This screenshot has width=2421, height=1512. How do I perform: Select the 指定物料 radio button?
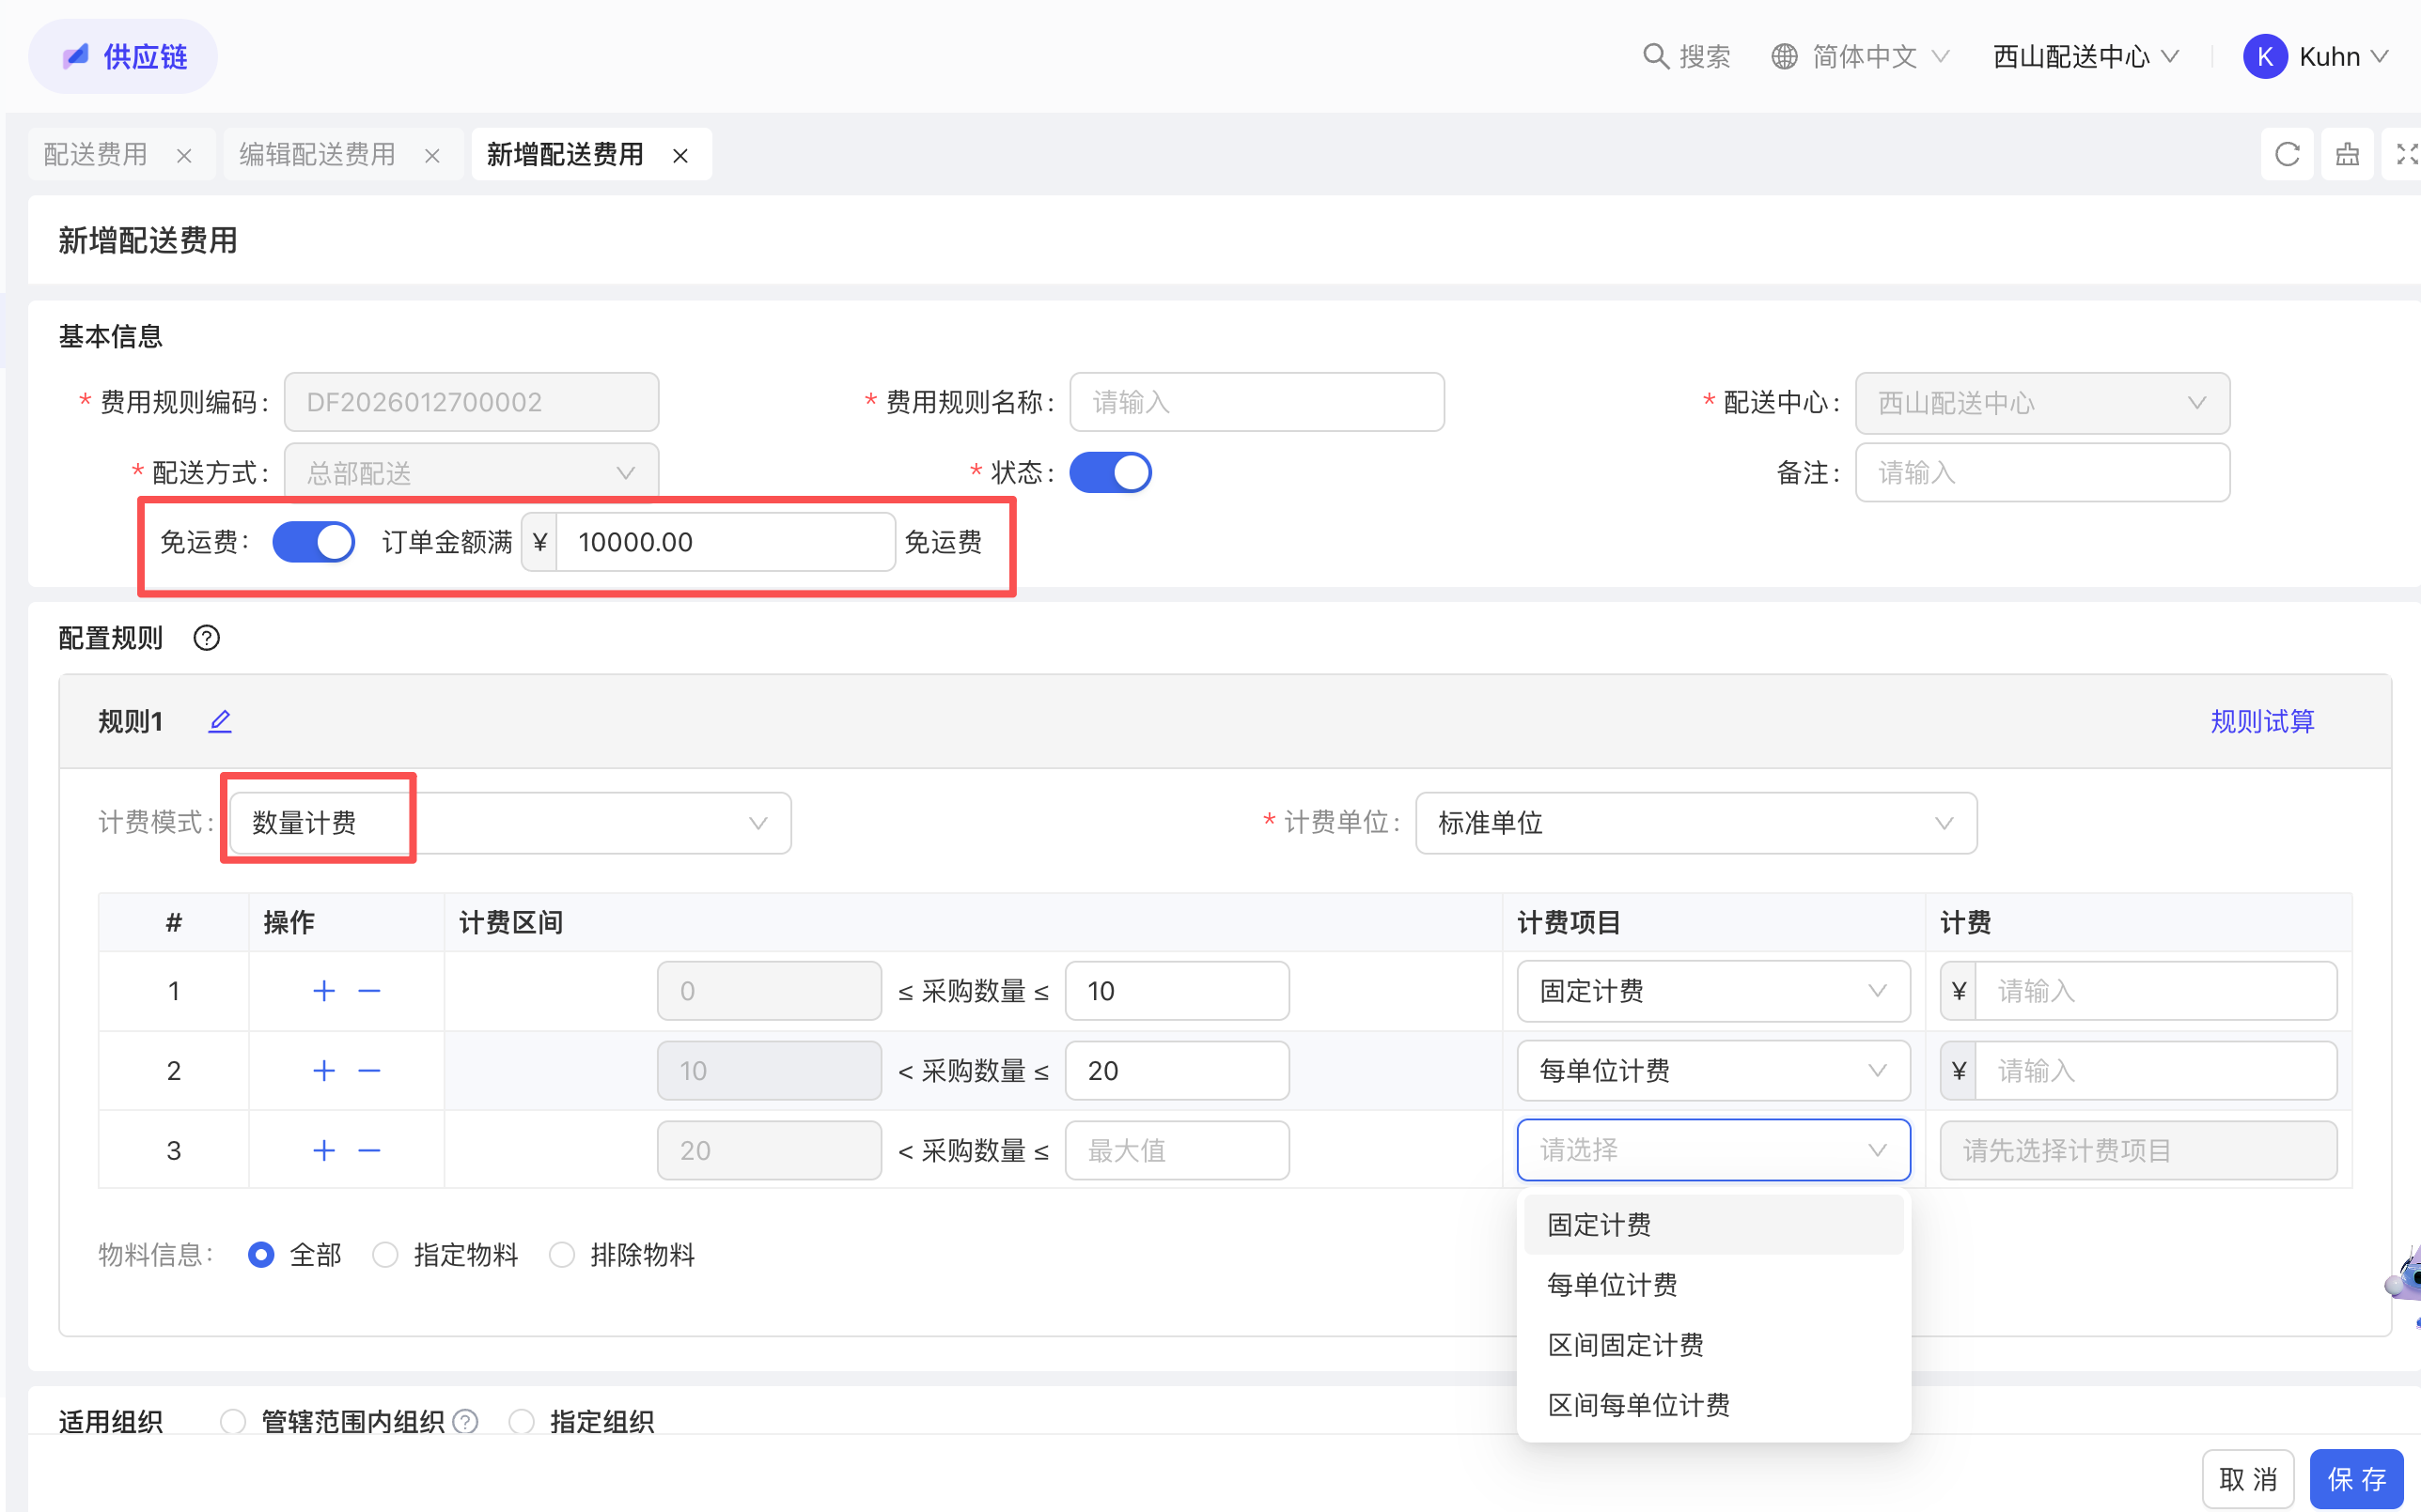[385, 1254]
